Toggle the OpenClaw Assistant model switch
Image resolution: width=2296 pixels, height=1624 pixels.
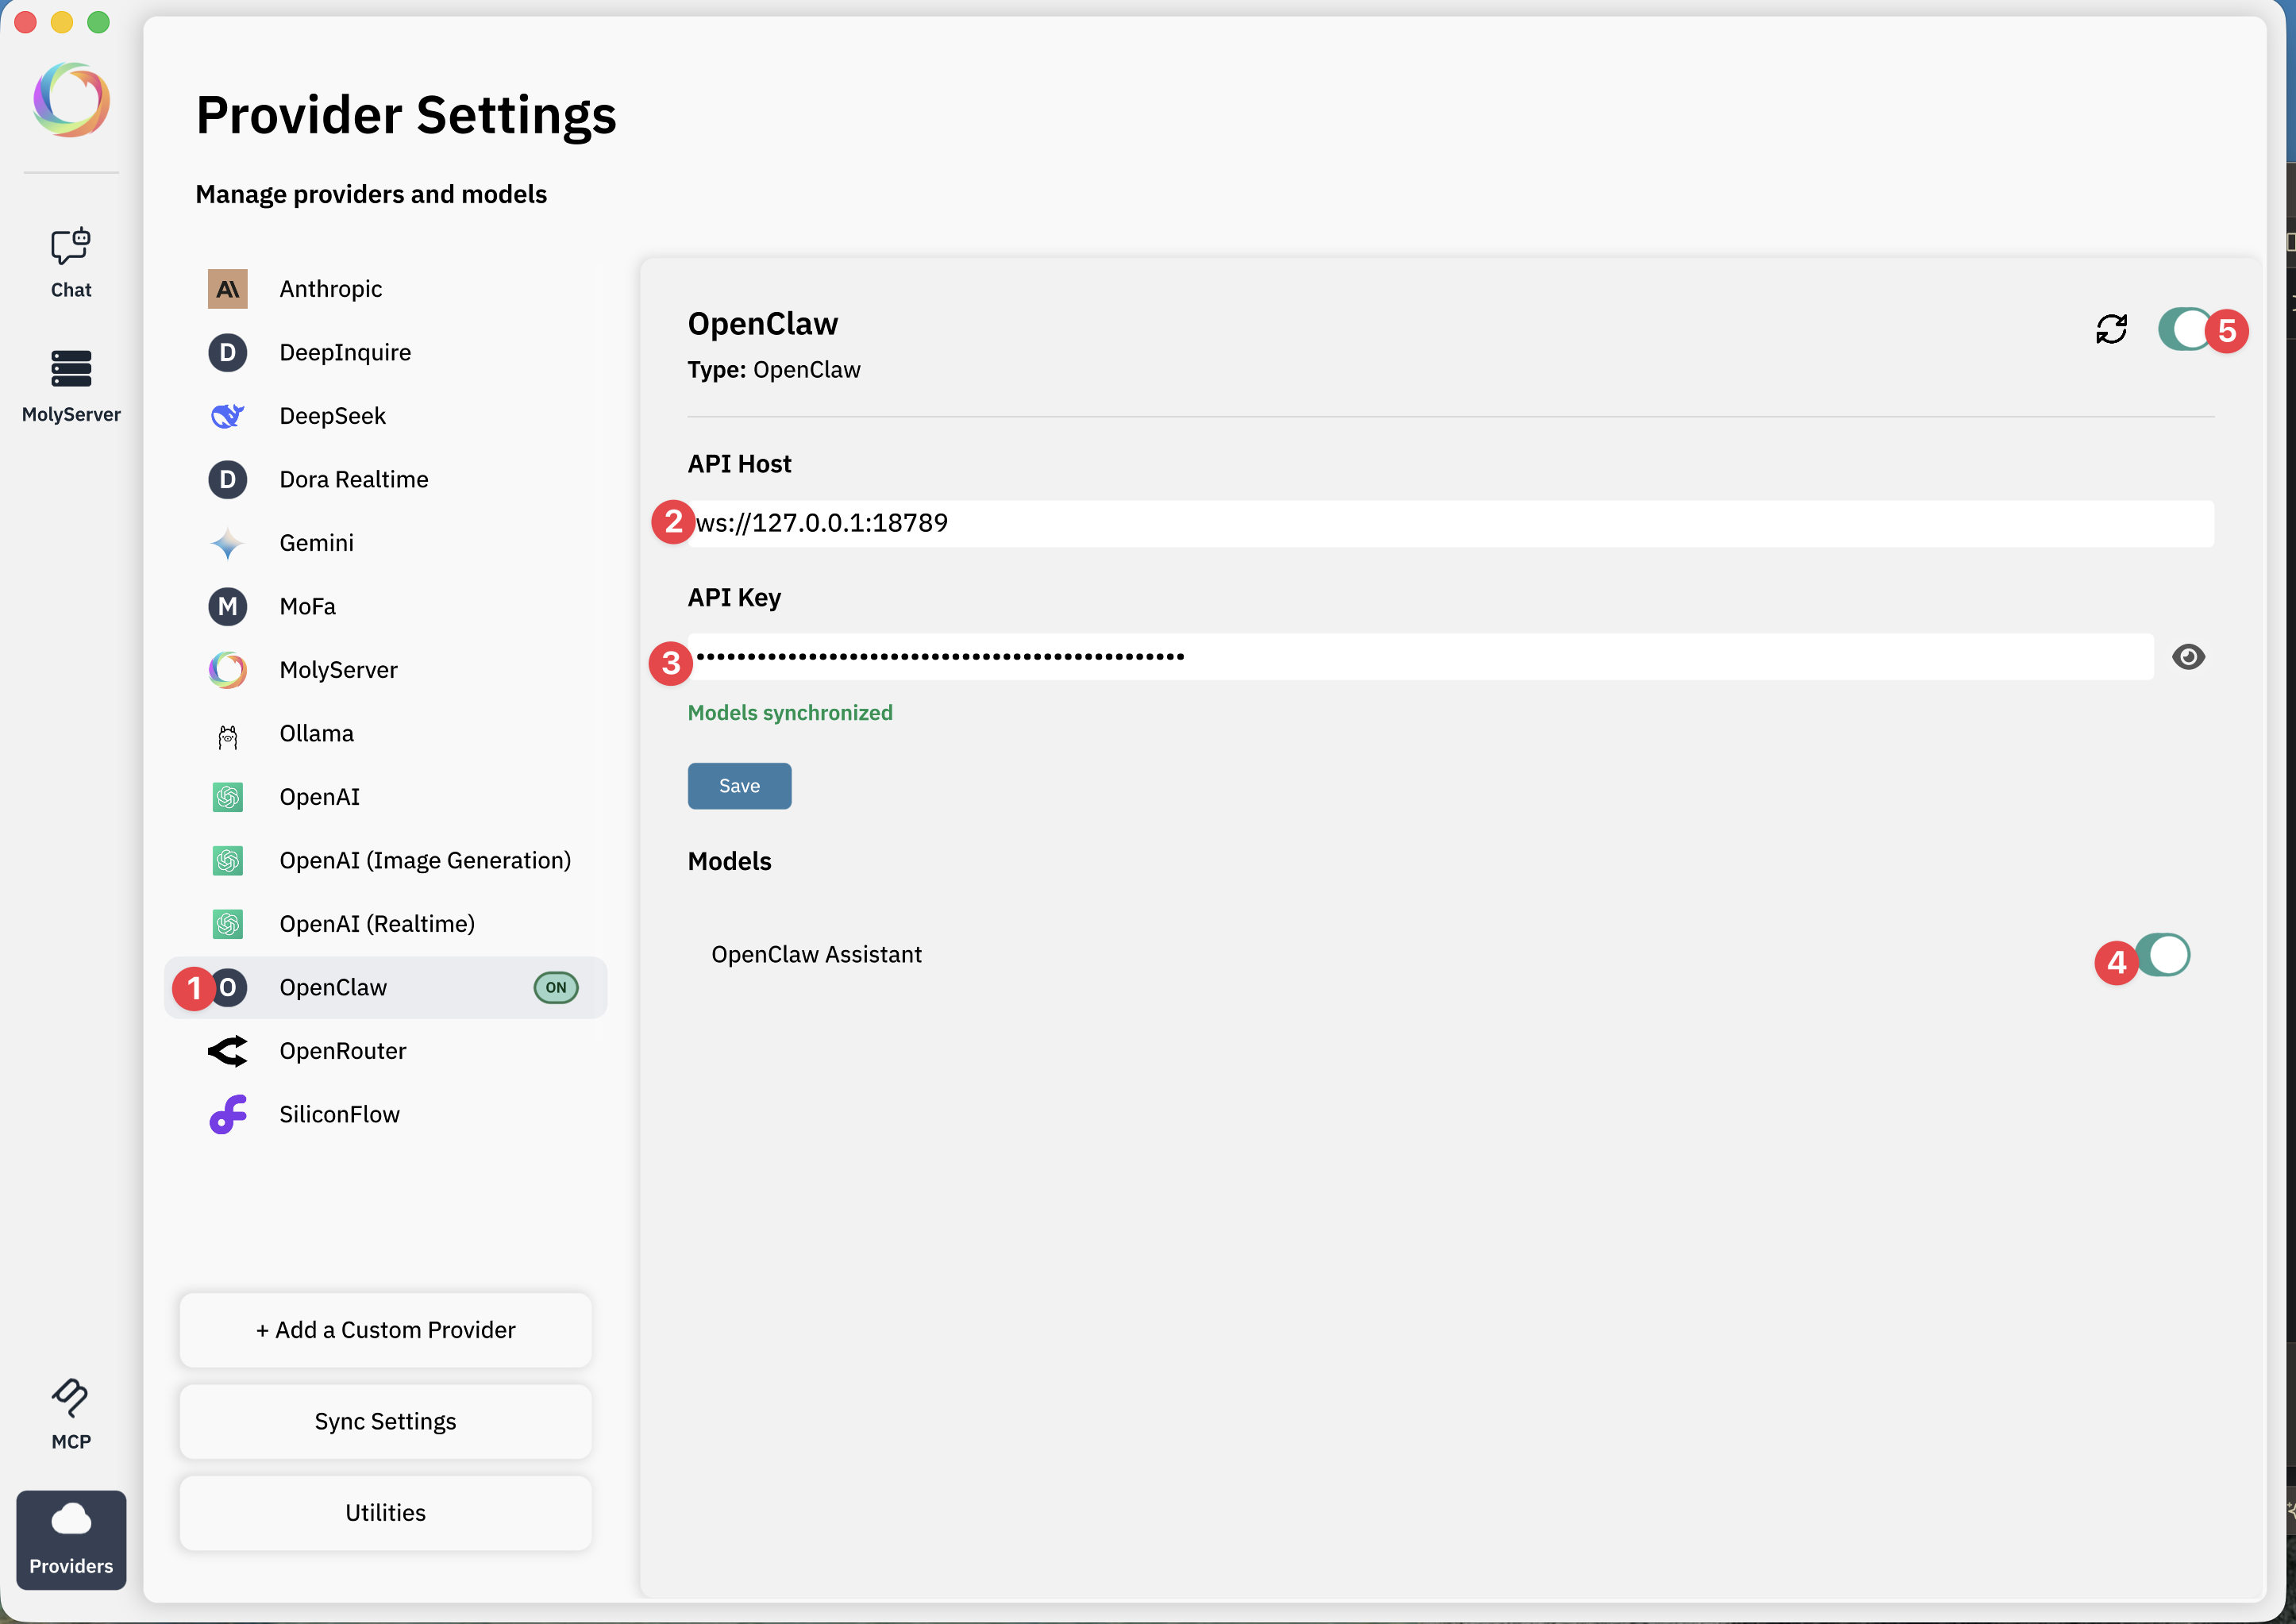click(x=2163, y=955)
